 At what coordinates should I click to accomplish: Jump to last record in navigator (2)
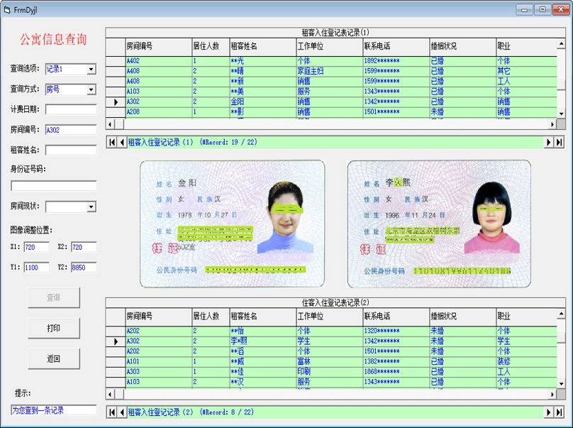click(x=559, y=412)
